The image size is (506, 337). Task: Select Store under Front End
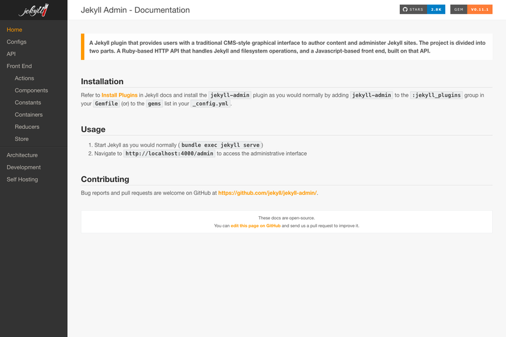pos(22,139)
